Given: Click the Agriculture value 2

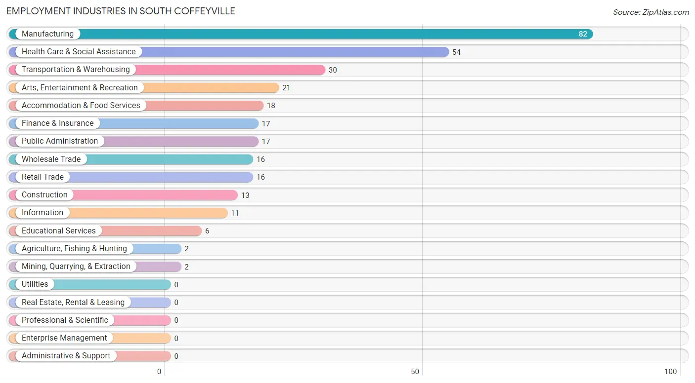Looking at the screenshot, I should pyautogui.click(x=186, y=249).
